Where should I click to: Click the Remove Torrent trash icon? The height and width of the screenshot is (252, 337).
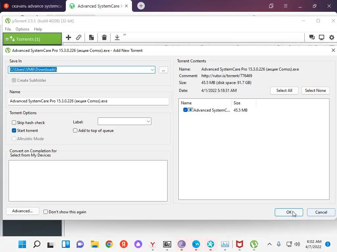[x=104, y=37]
